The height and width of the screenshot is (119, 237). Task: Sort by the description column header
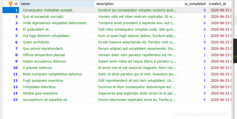pos(136,4)
